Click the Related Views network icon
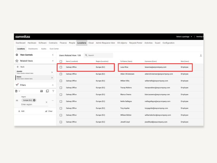217x163 pixels. [17, 61]
